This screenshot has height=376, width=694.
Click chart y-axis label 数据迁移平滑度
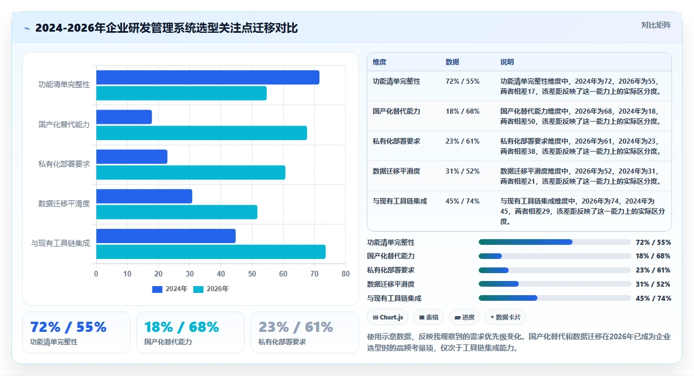tap(64, 204)
